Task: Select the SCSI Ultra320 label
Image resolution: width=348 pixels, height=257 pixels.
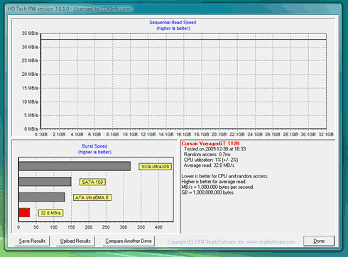Action: pos(155,167)
